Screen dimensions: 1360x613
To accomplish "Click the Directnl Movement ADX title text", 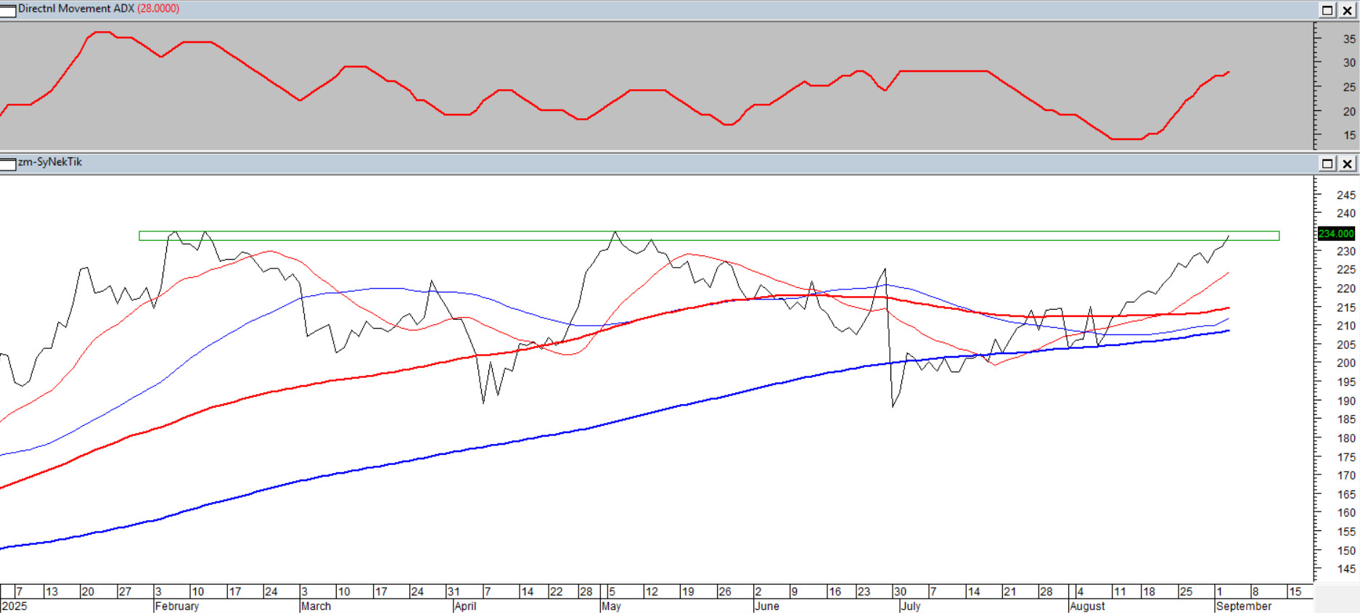I will [x=76, y=9].
